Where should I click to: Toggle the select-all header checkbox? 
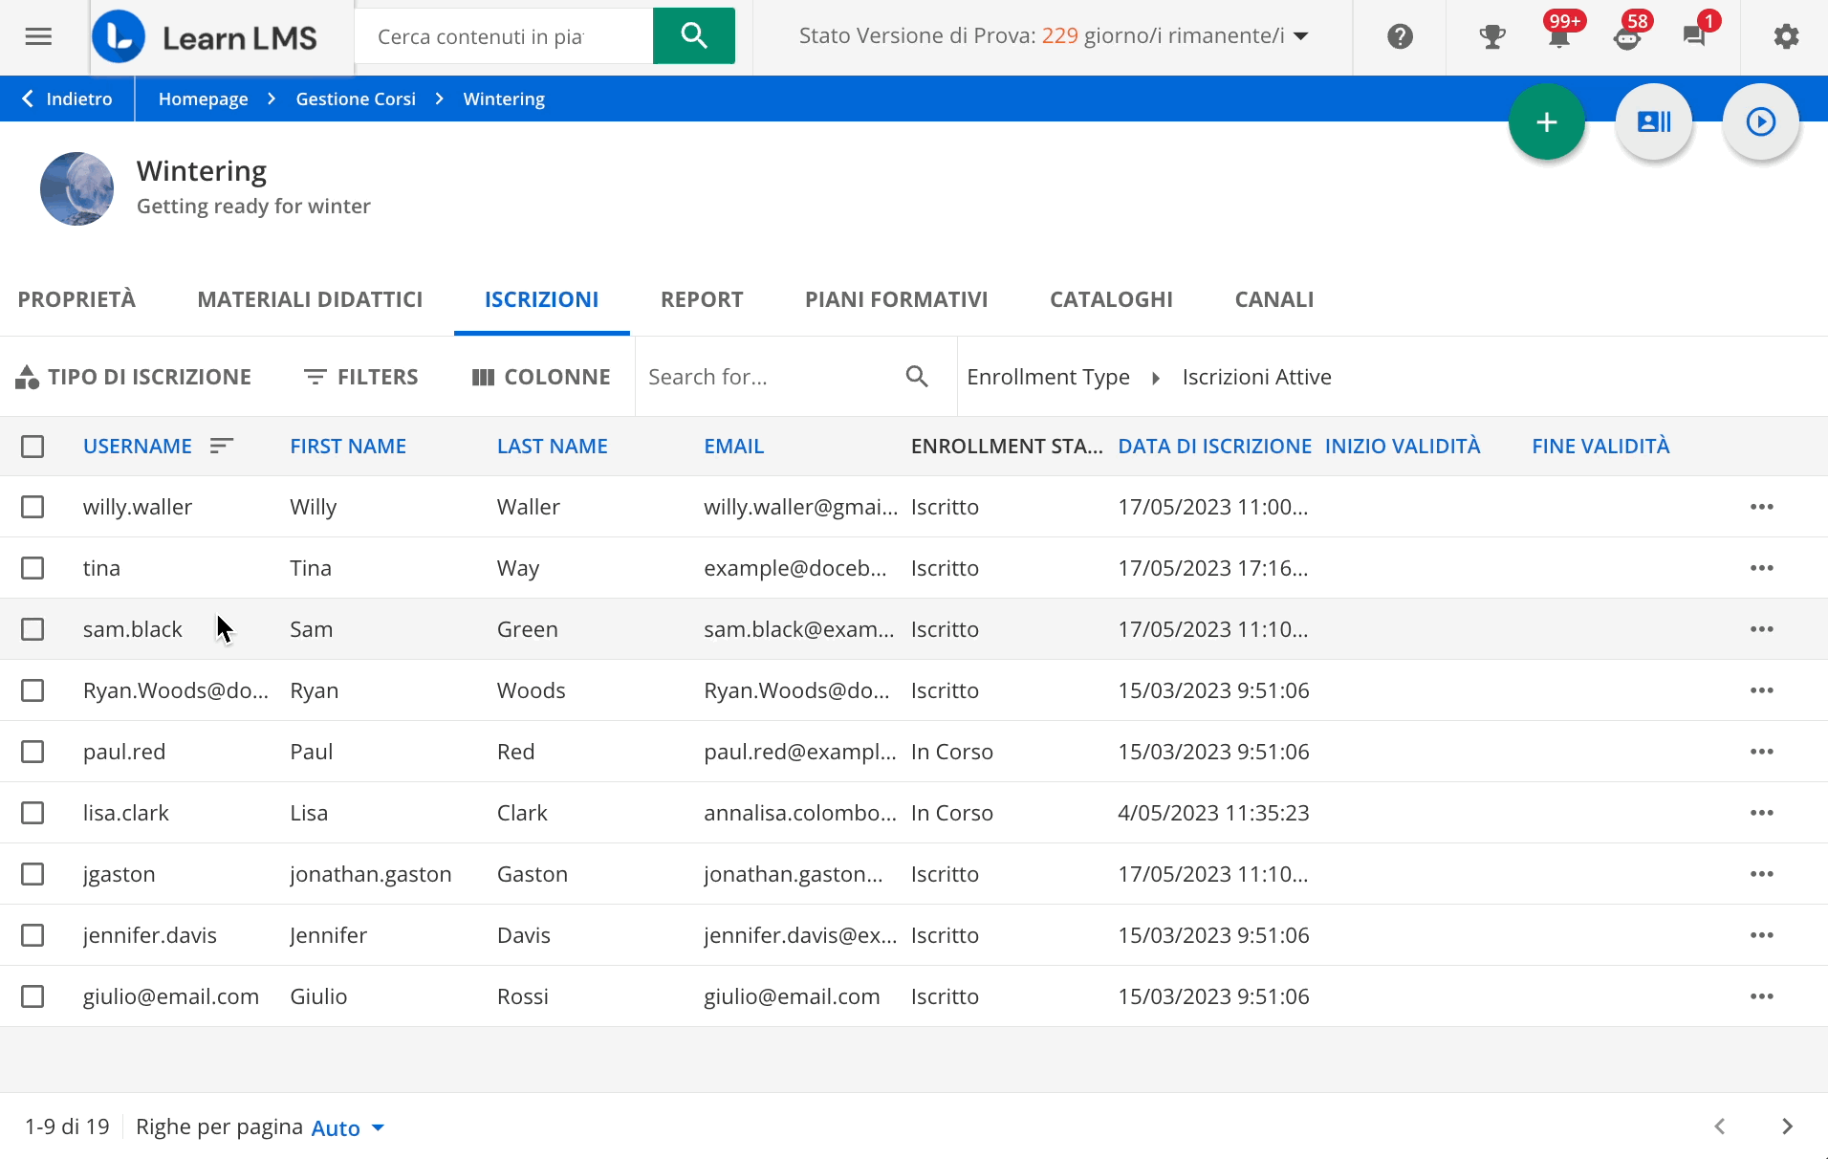(33, 447)
